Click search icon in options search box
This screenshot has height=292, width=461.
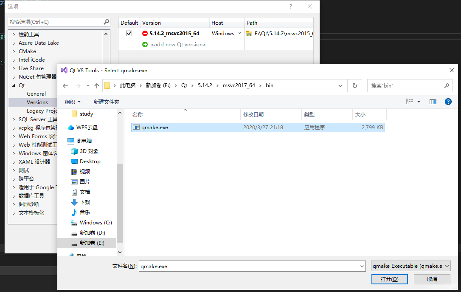[107, 22]
